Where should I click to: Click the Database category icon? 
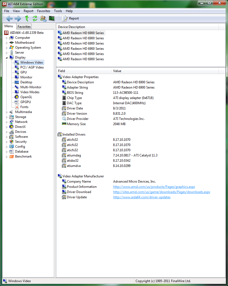[x=12, y=152]
